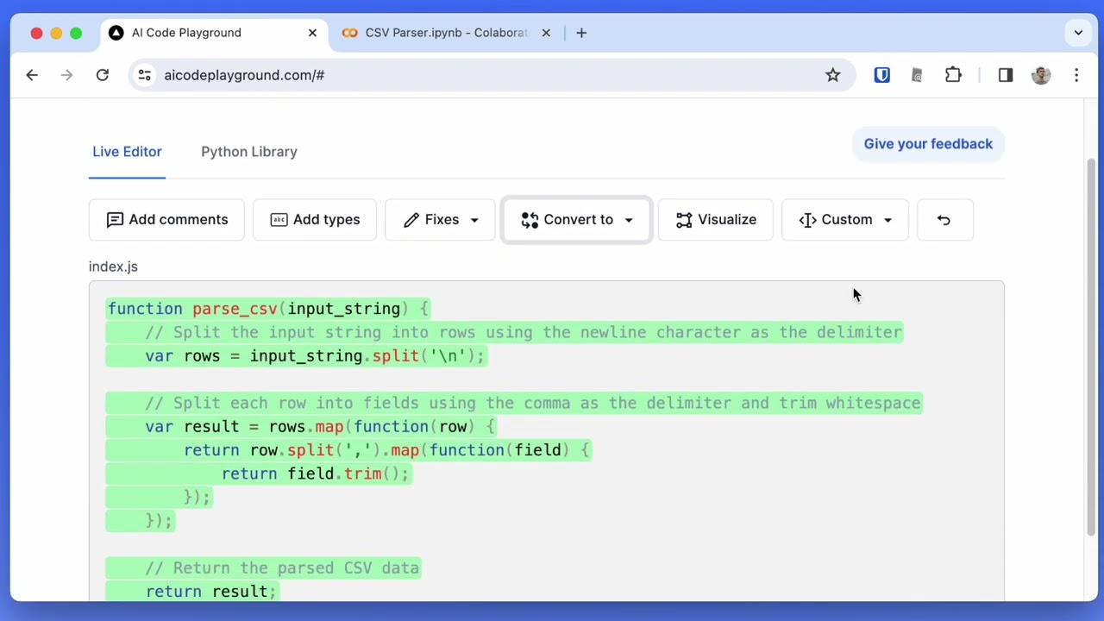
Task: Close the CSV Parser.ipynb tab
Action: point(546,33)
